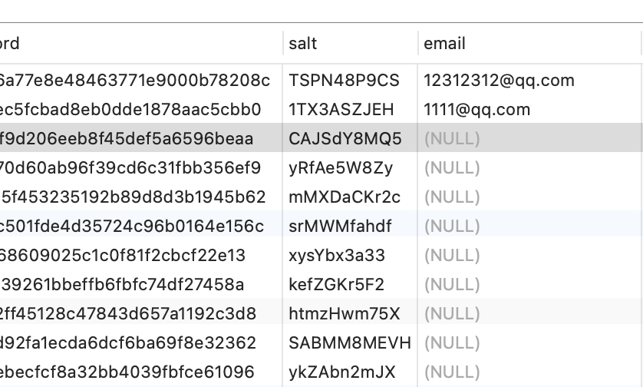Select the htmzHwm75X salt cell
The width and height of the screenshot is (643, 387).
[x=345, y=313]
